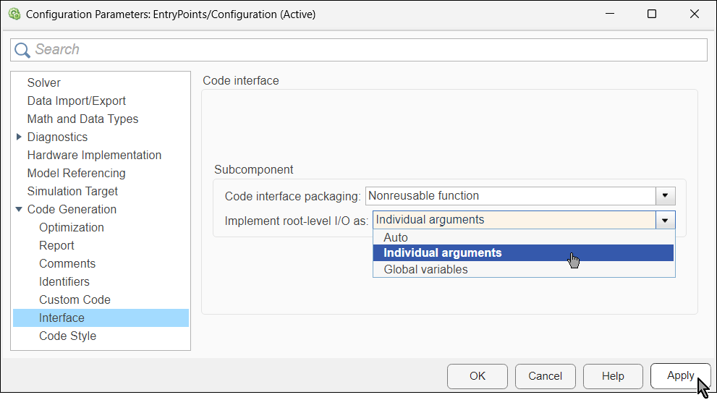Click the Apply button
Screen dimensions: 717x400
tap(680, 376)
